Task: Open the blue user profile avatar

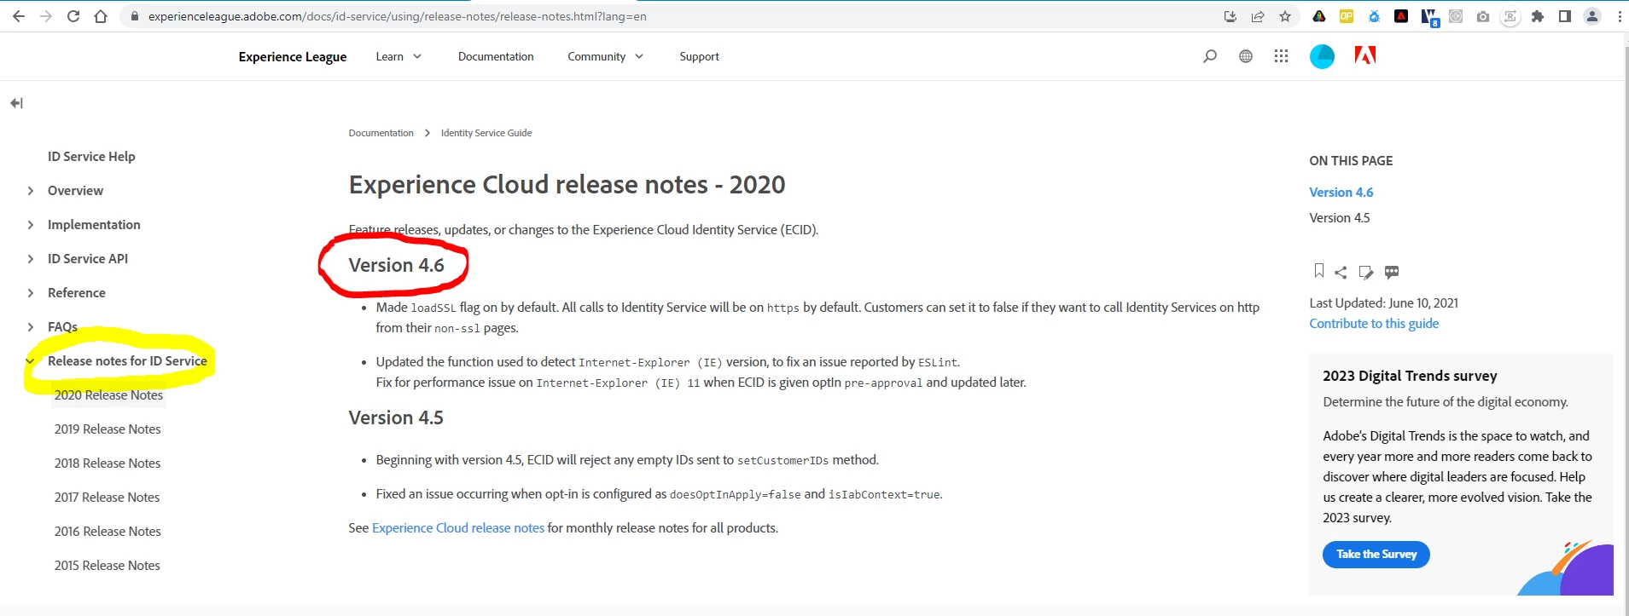Action: (1322, 56)
